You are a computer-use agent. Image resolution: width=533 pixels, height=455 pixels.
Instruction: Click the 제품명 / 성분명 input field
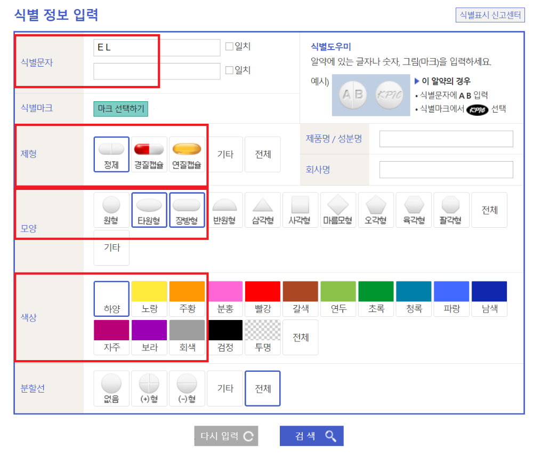pos(446,139)
